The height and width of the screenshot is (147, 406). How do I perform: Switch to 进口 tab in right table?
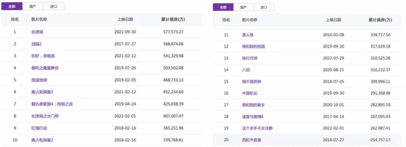point(264,7)
